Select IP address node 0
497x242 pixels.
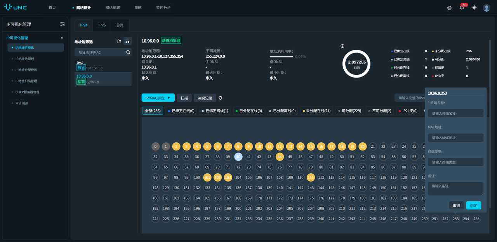pyautogui.click(x=155, y=146)
